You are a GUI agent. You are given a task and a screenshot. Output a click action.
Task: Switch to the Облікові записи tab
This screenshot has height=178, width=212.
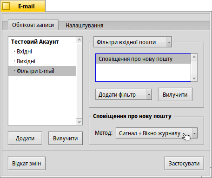[x=33, y=25]
